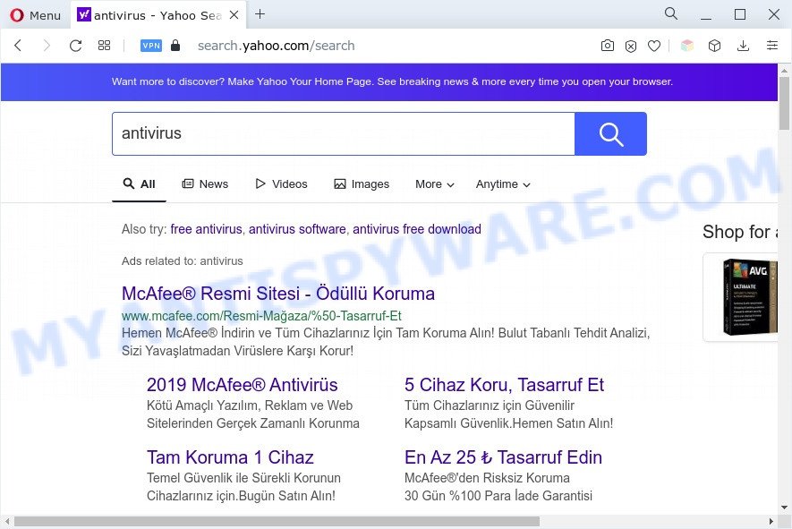Switch to the News tab
Screen dimensions: 792x529
205,183
